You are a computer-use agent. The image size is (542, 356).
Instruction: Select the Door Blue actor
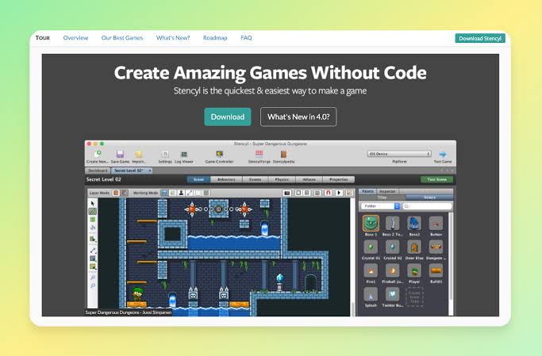pos(414,247)
